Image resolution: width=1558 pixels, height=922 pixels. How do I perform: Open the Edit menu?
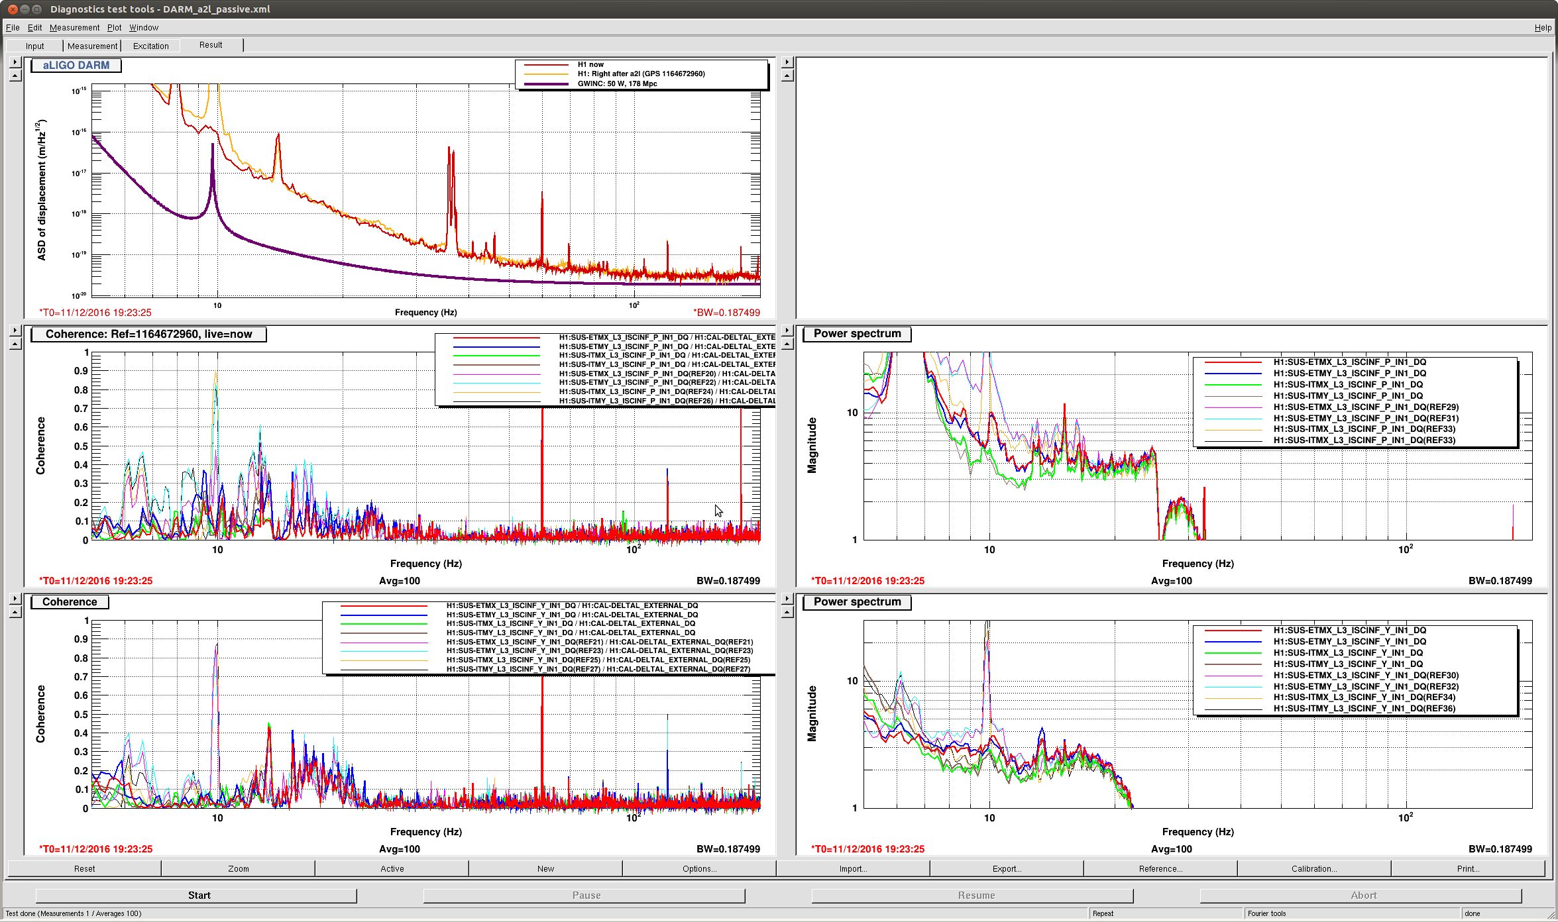pyautogui.click(x=34, y=28)
